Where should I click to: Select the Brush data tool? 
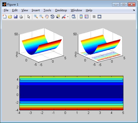click(x=64, y=16)
